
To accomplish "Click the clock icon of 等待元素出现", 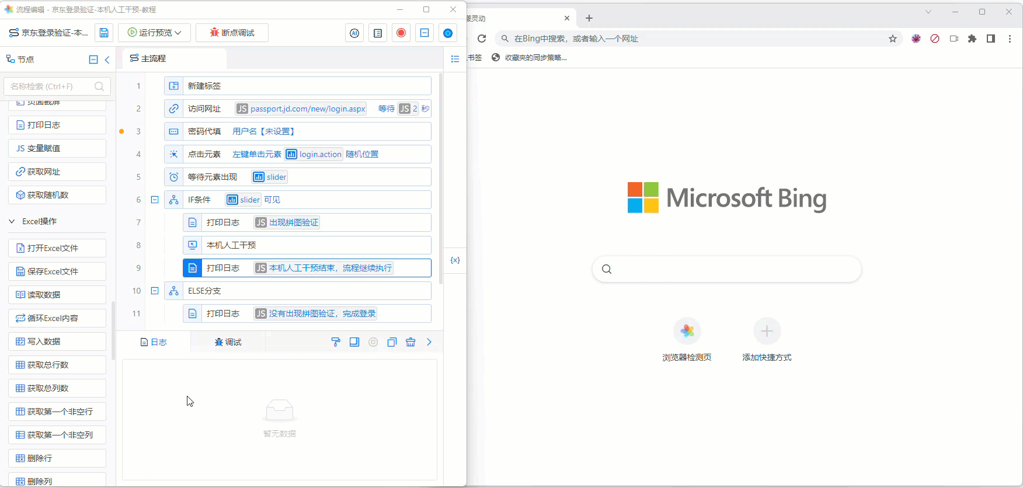I will (x=174, y=177).
